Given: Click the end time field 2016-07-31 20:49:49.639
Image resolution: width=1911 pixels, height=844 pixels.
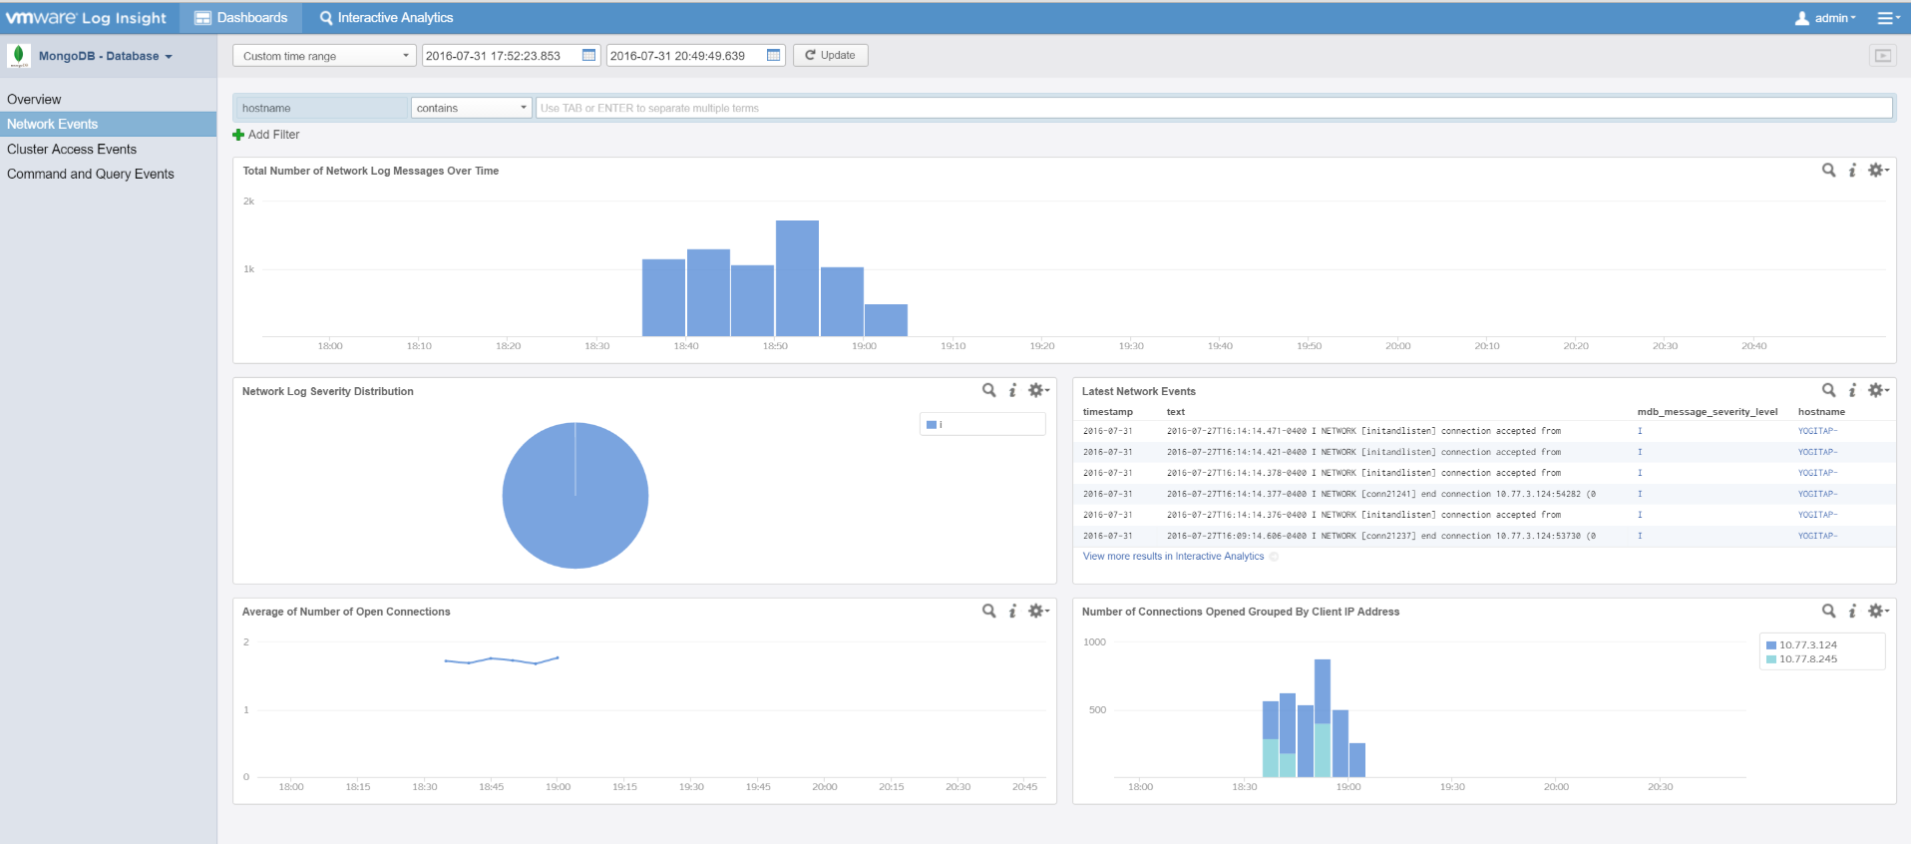Looking at the screenshot, I should click(686, 56).
